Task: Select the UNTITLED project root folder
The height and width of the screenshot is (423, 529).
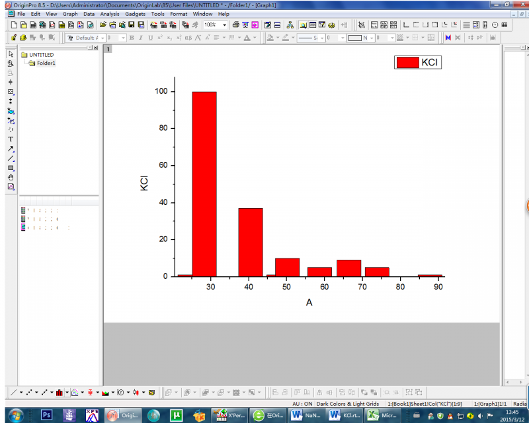Action: (38, 55)
